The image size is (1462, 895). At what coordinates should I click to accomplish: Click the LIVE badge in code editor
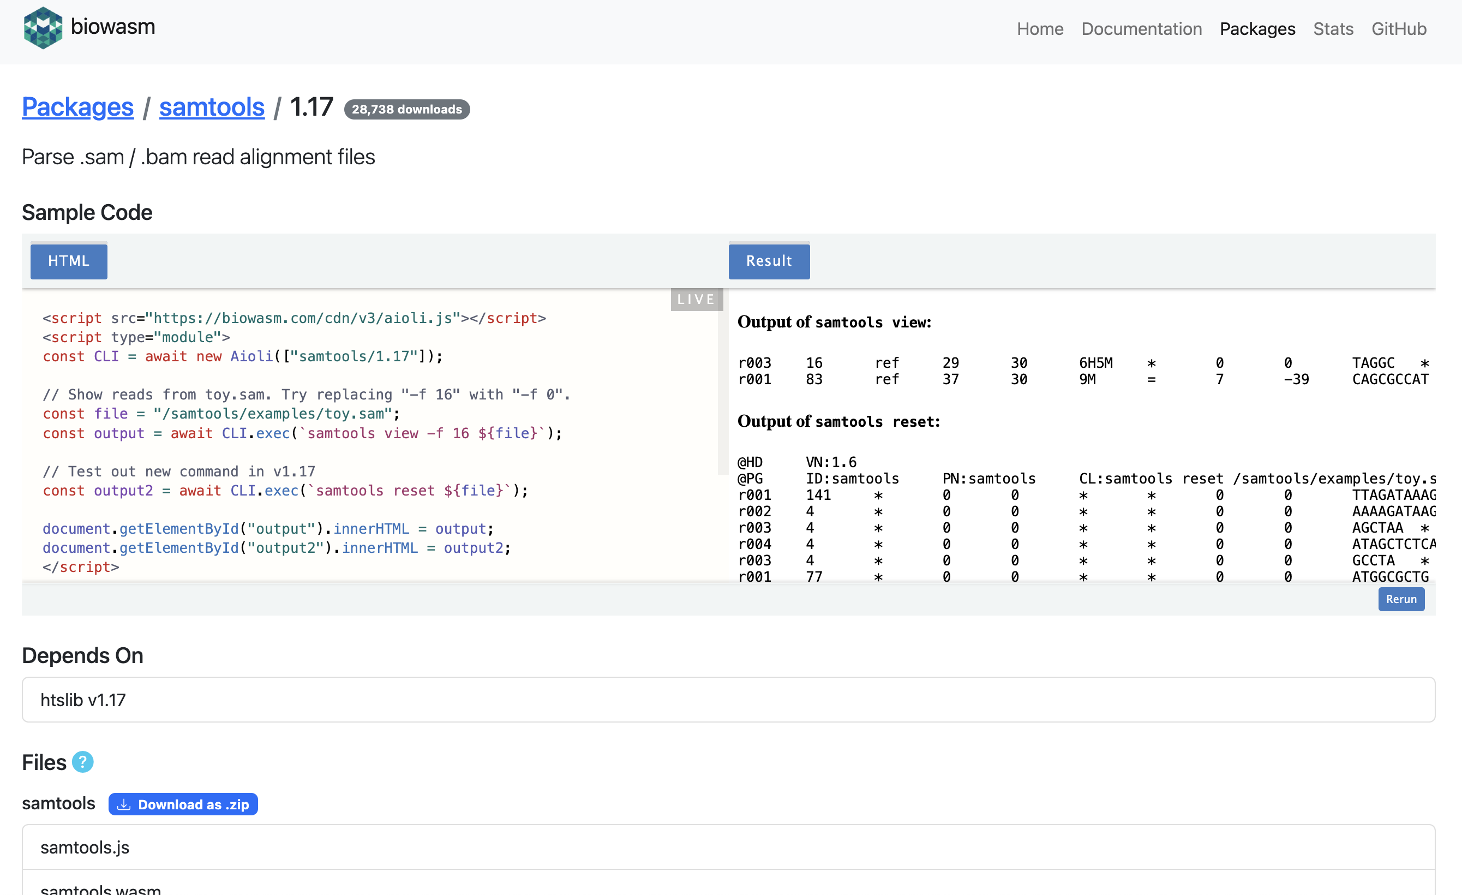click(696, 299)
